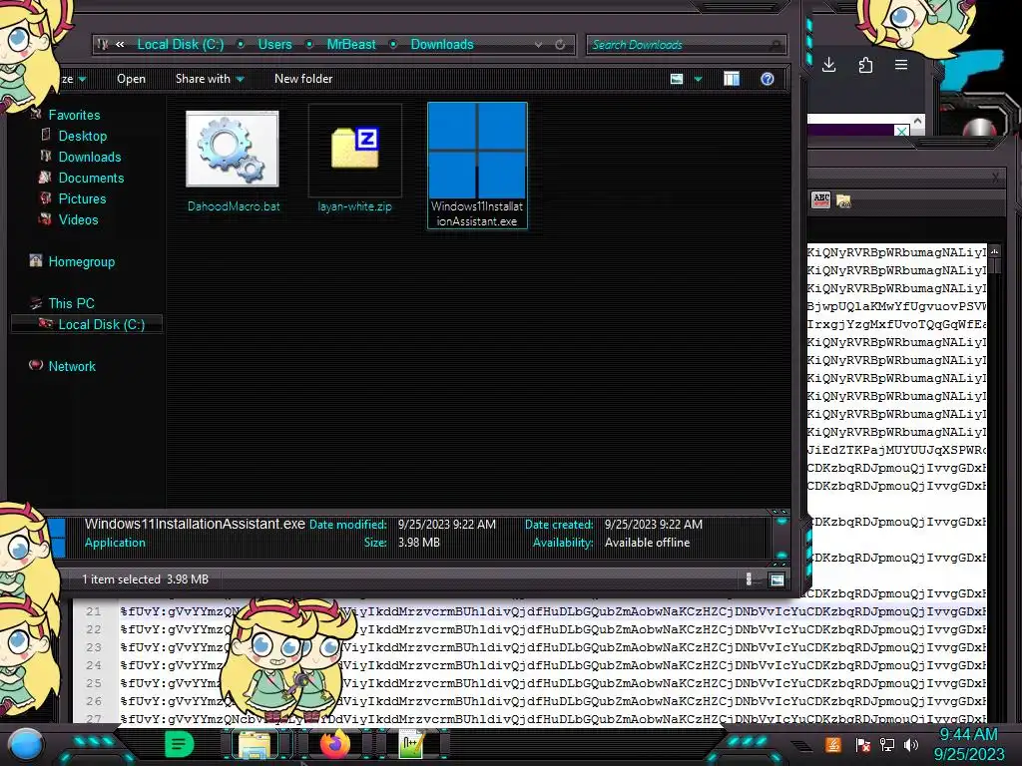Switch to large icons view in status bar
1022x766 pixels.
click(776, 579)
